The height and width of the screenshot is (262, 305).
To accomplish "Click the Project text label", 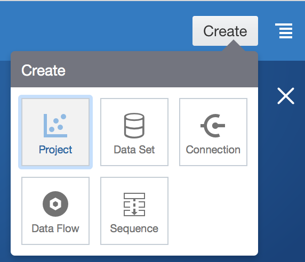I will pos(55,150).
